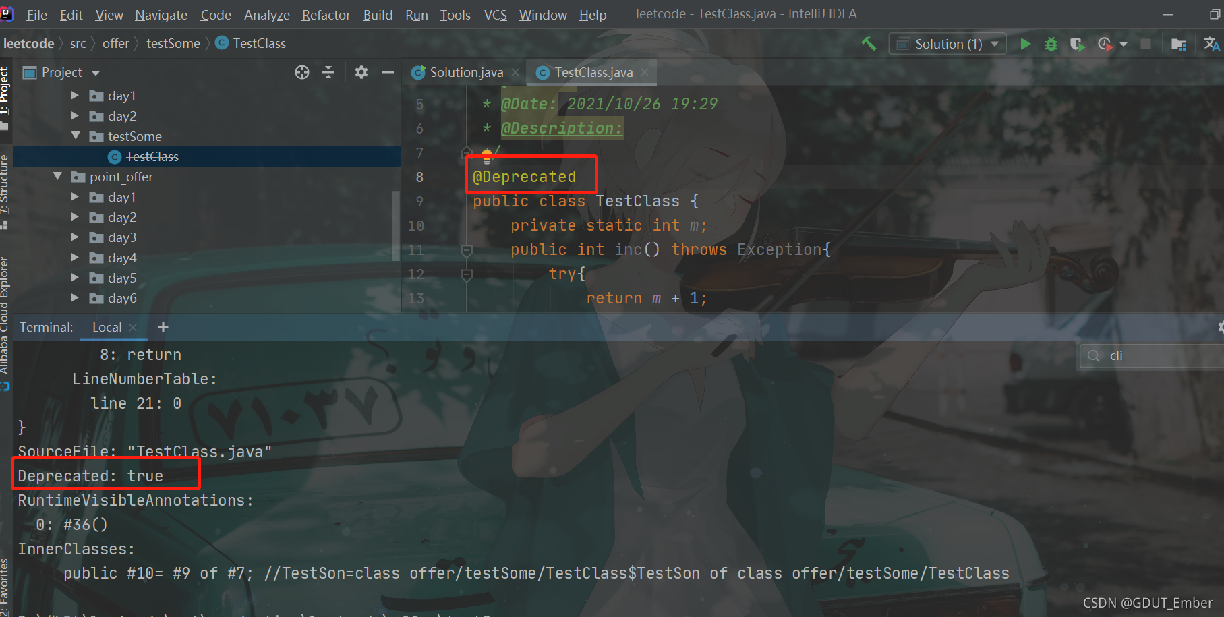Open the Refactor menu
1224x617 pixels.
326,15
